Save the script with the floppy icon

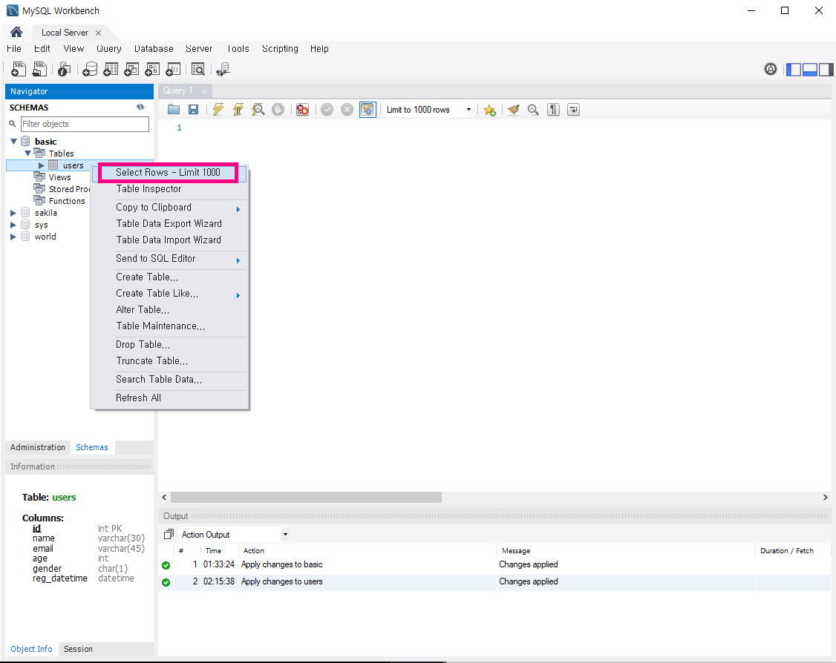point(194,110)
